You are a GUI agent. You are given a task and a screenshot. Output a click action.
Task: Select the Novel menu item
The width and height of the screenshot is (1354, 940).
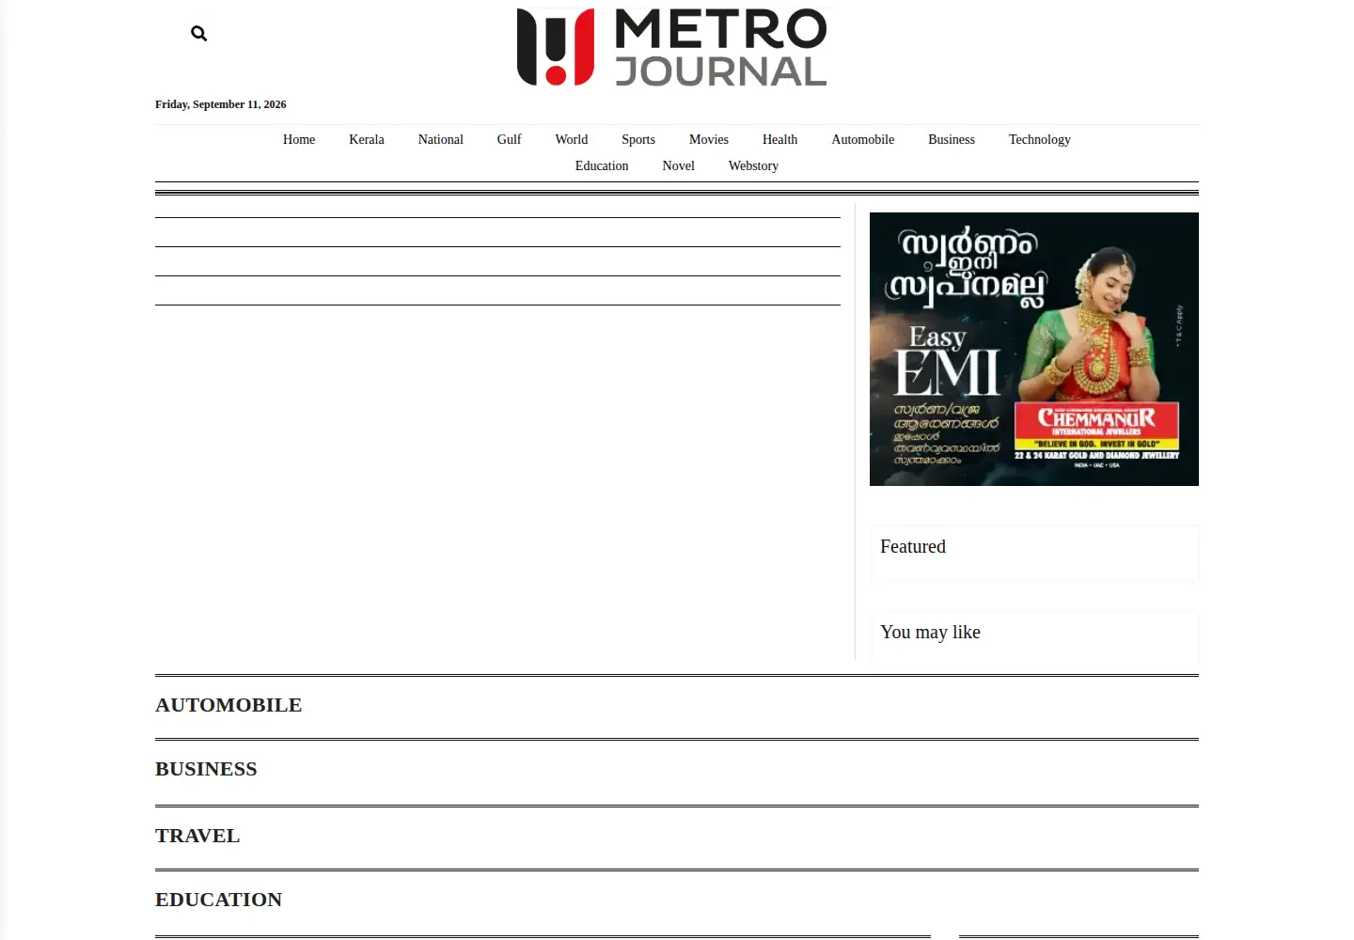tap(679, 165)
